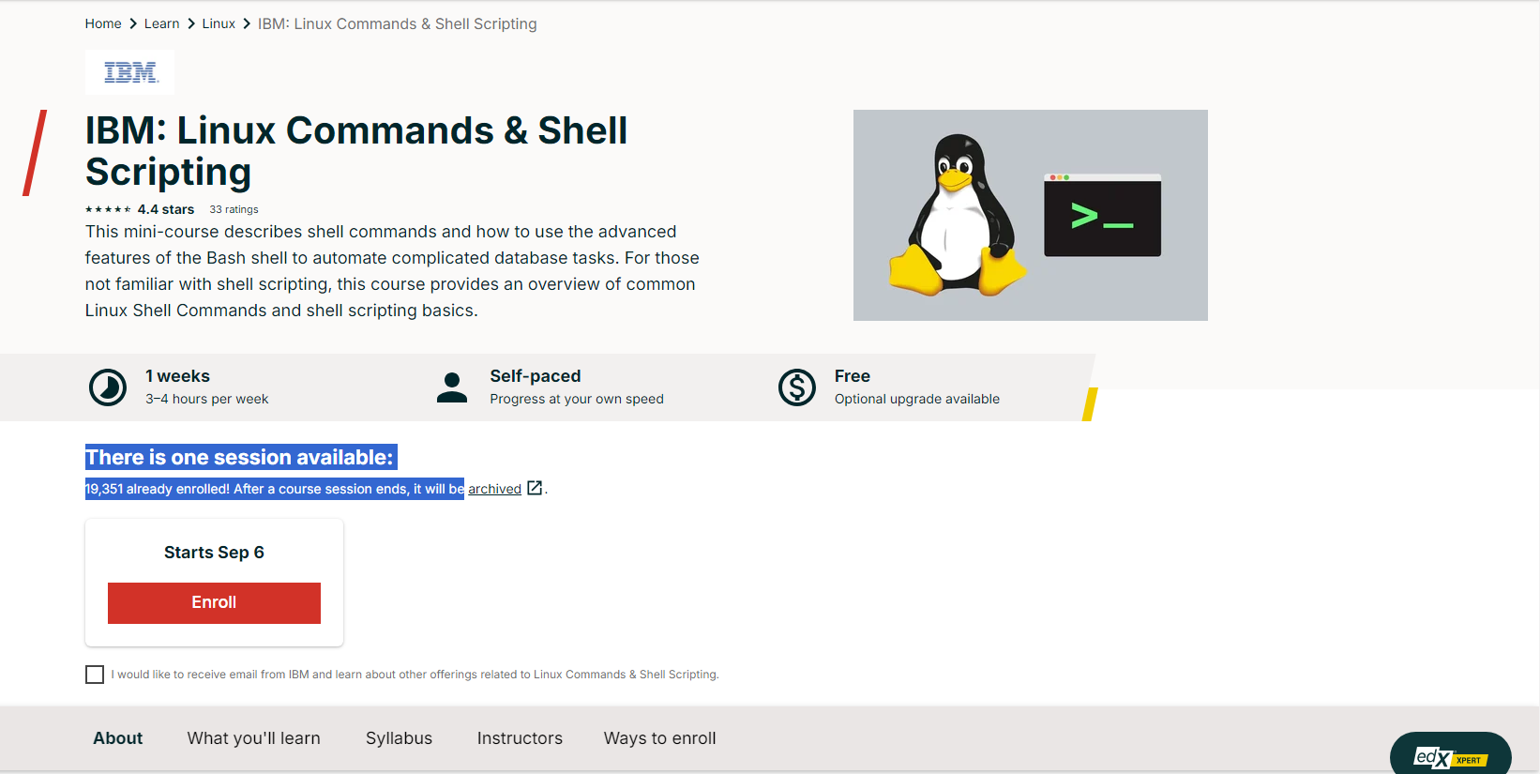The width and height of the screenshot is (1540, 774).
Task: Click the dollar sign Free icon
Action: (797, 387)
